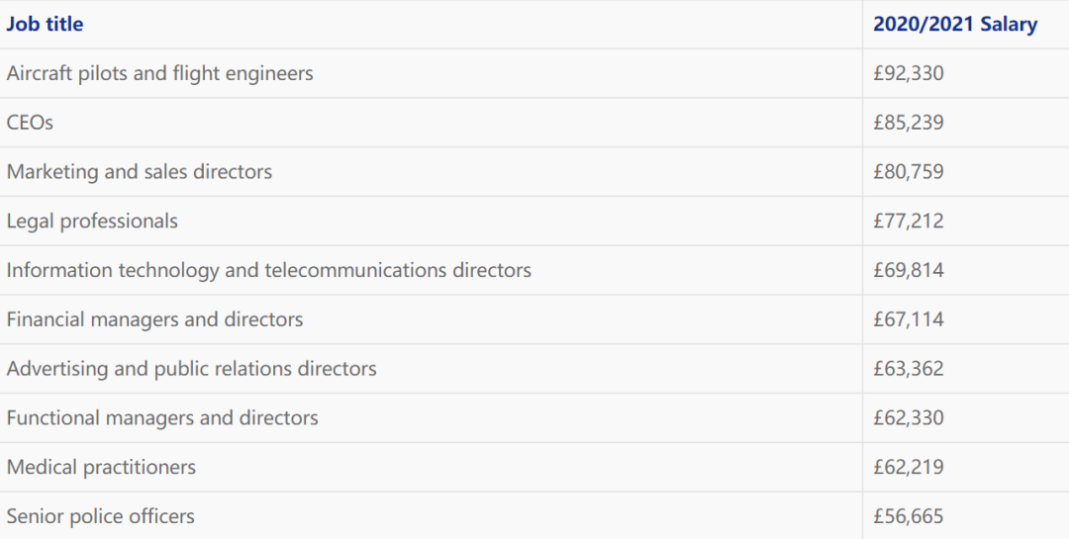Viewport: 1069px width, 539px height.
Task: Select Financial managers and directors cell
Action: point(431,319)
